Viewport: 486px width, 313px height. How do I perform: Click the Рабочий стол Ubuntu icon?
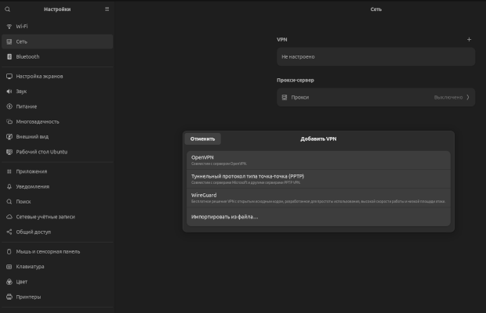point(9,152)
